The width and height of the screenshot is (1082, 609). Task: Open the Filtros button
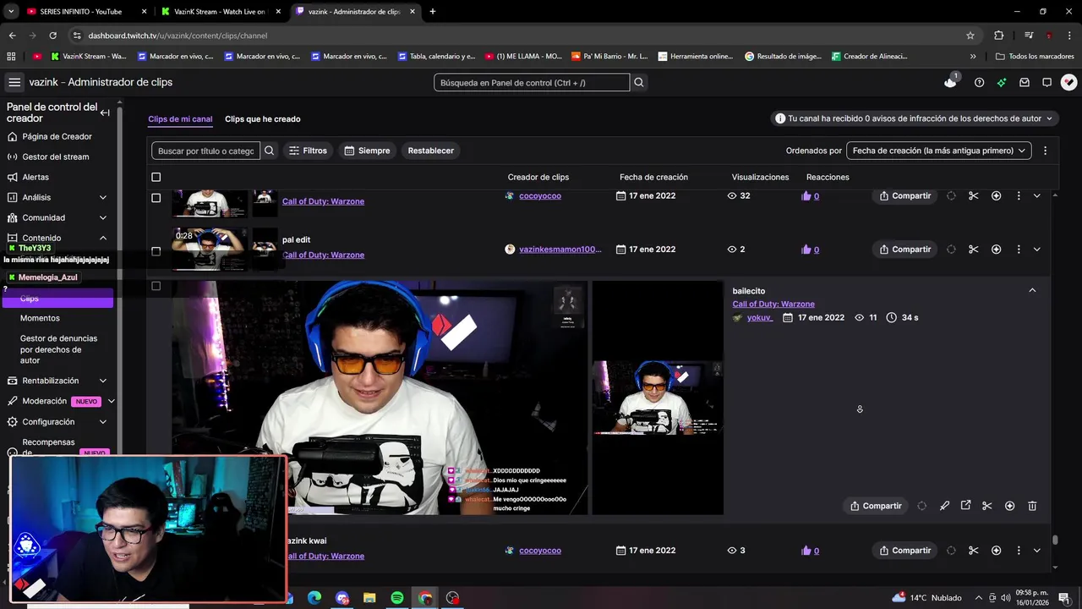click(308, 151)
